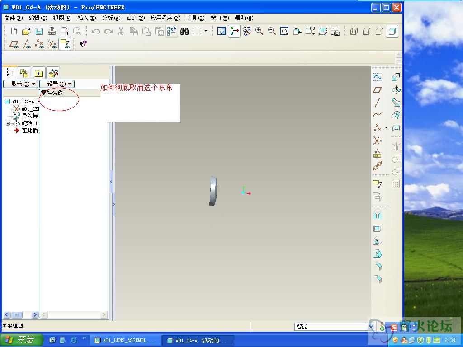Screen dimensions: 463x347
Task: Toggle annotation element display on/off
Action: [65, 44]
